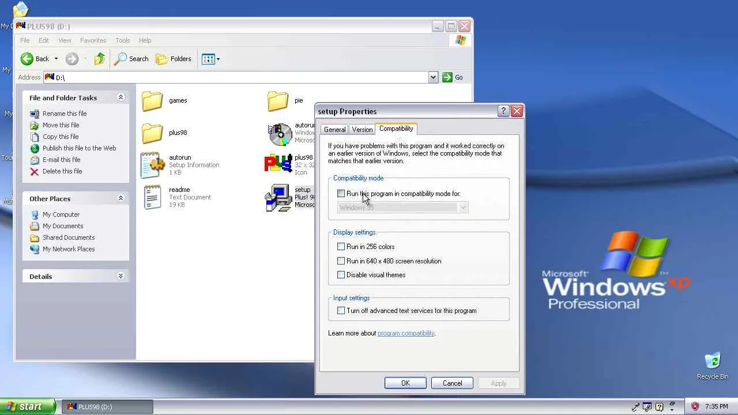Open the Help menu
This screenshot has width=738, height=415.
[x=145, y=40]
